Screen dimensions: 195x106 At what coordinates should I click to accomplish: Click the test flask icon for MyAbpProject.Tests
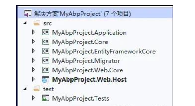(45, 98)
